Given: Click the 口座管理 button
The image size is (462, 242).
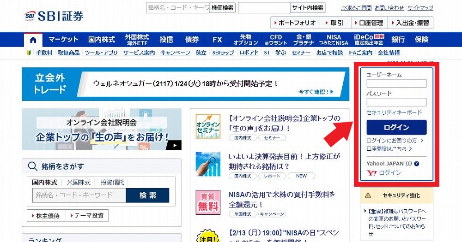Looking at the screenshot, I should click(x=369, y=23).
